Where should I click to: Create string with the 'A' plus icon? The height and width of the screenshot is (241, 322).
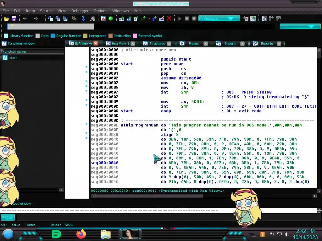click(x=136, y=19)
